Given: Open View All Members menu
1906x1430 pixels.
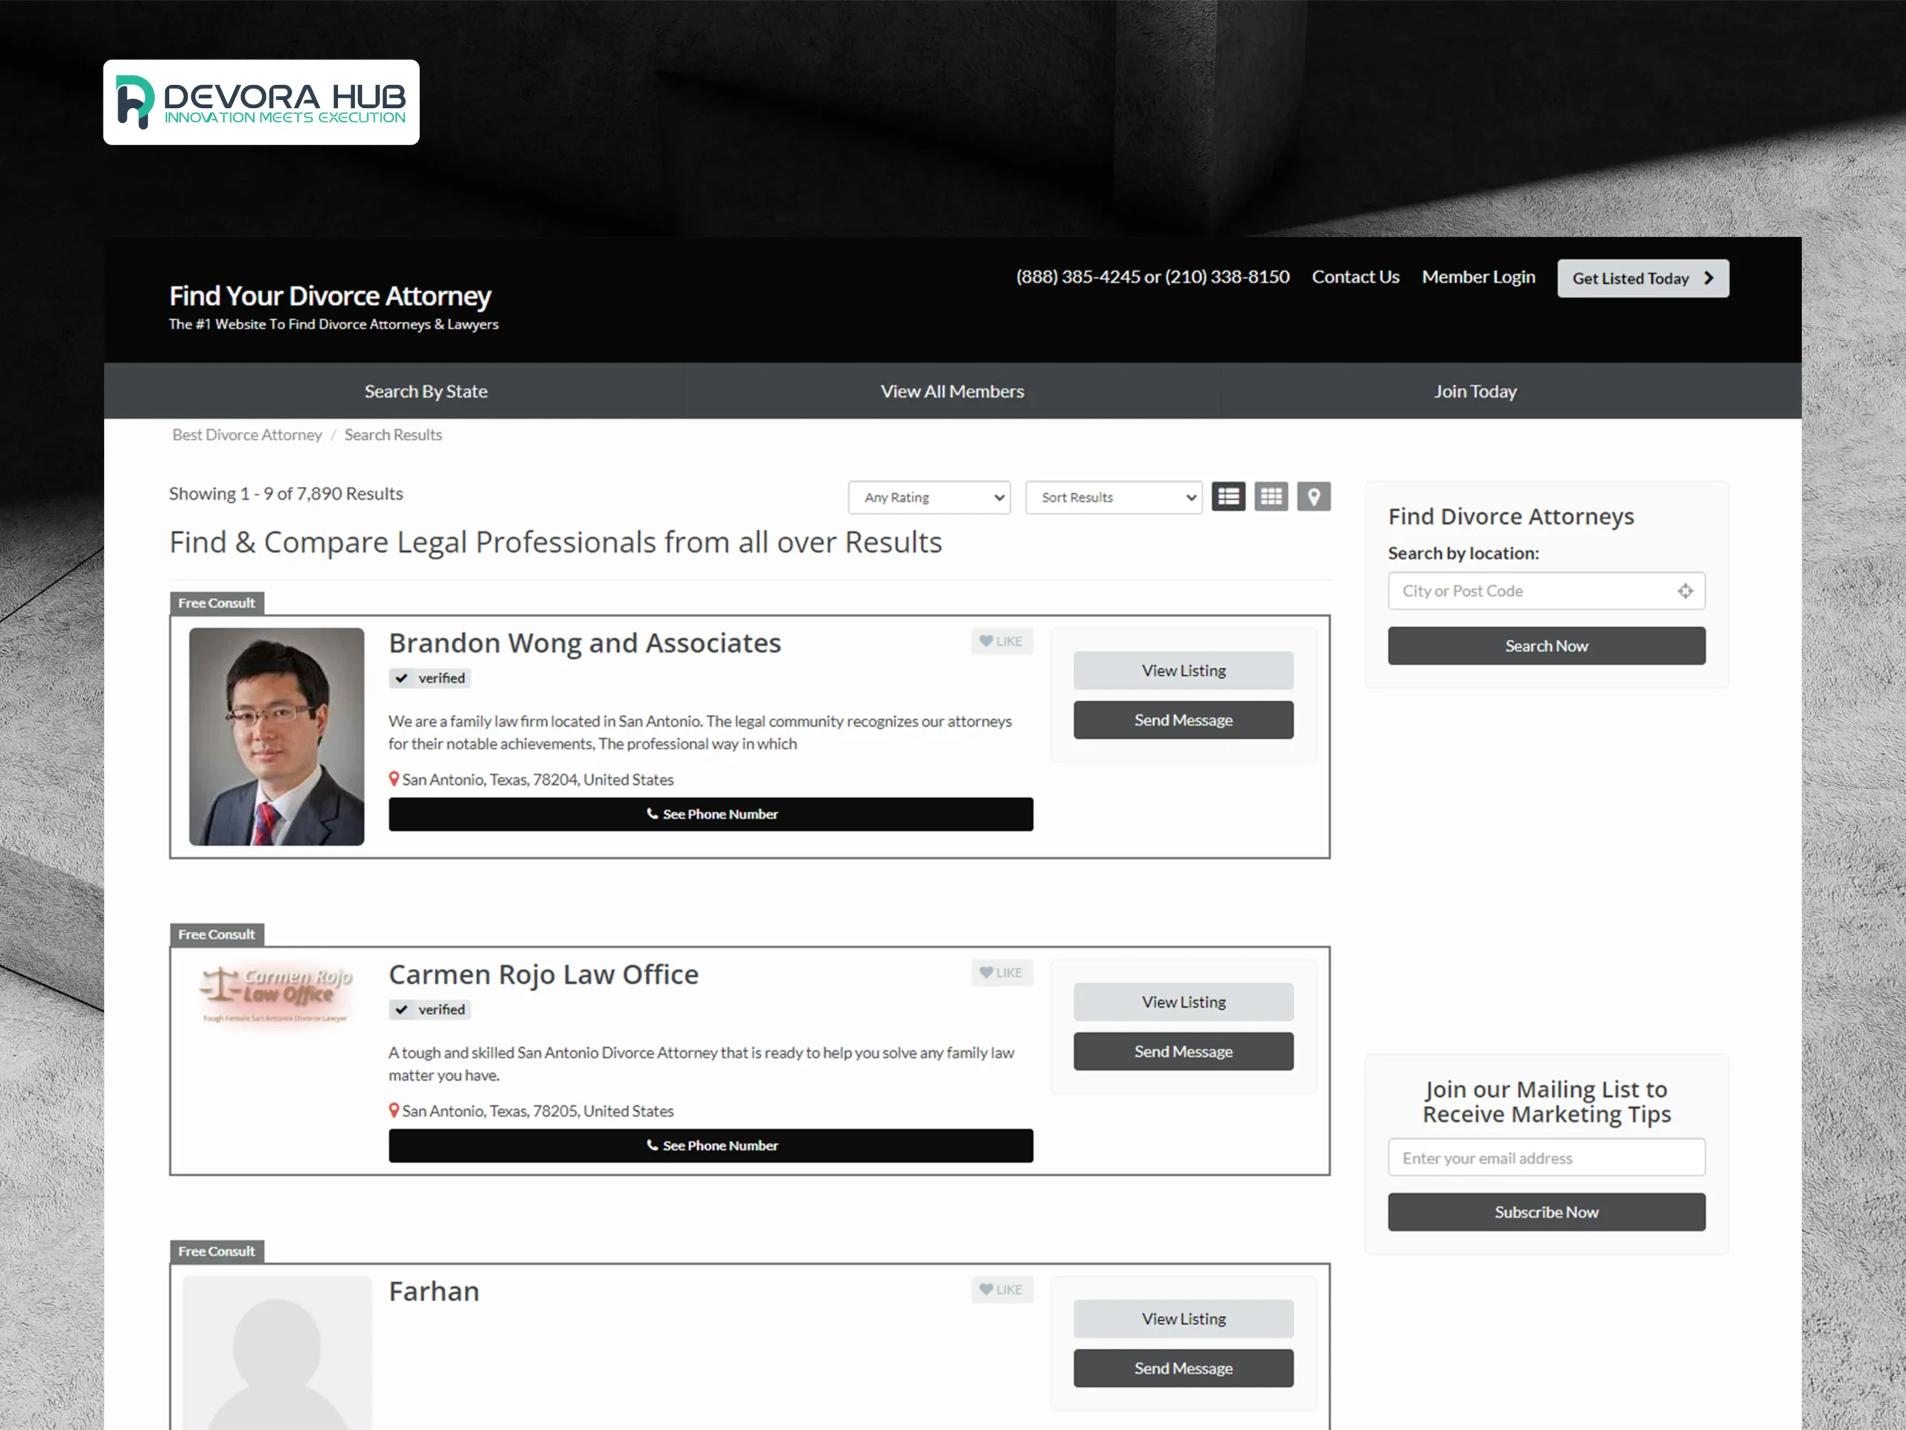Looking at the screenshot, I should 952,391.
